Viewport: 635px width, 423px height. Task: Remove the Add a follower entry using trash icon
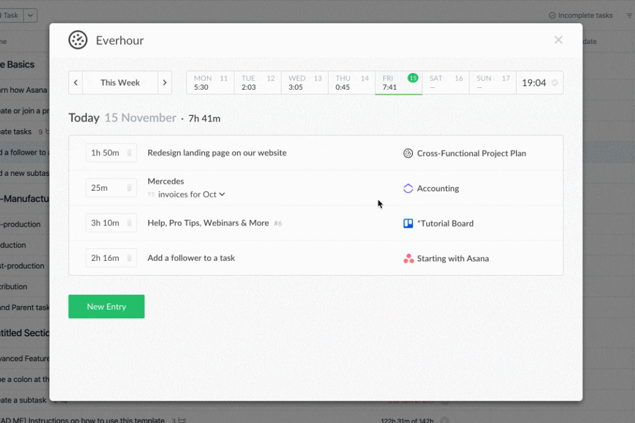[130, 257]
